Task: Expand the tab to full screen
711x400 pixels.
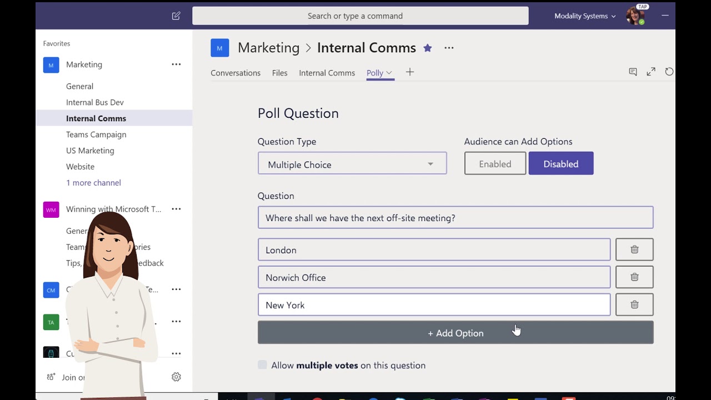Action: tap(651, 72)
